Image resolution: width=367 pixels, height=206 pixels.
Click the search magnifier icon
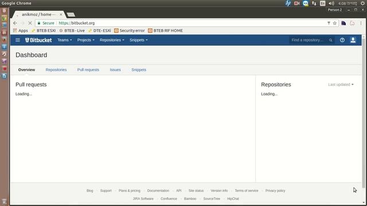[330, 40]
